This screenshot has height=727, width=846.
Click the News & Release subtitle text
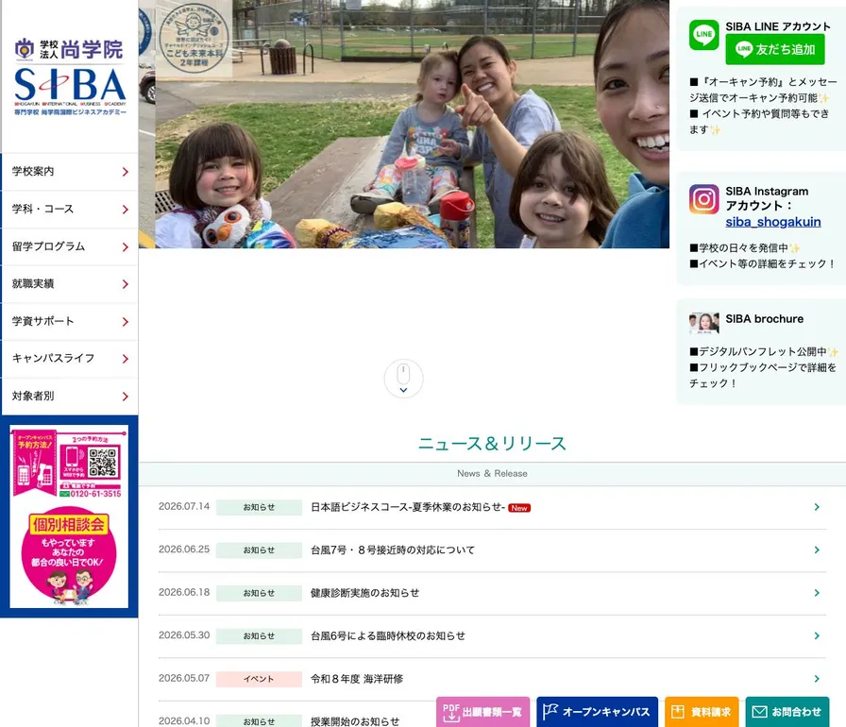click(x=492, y=474)
